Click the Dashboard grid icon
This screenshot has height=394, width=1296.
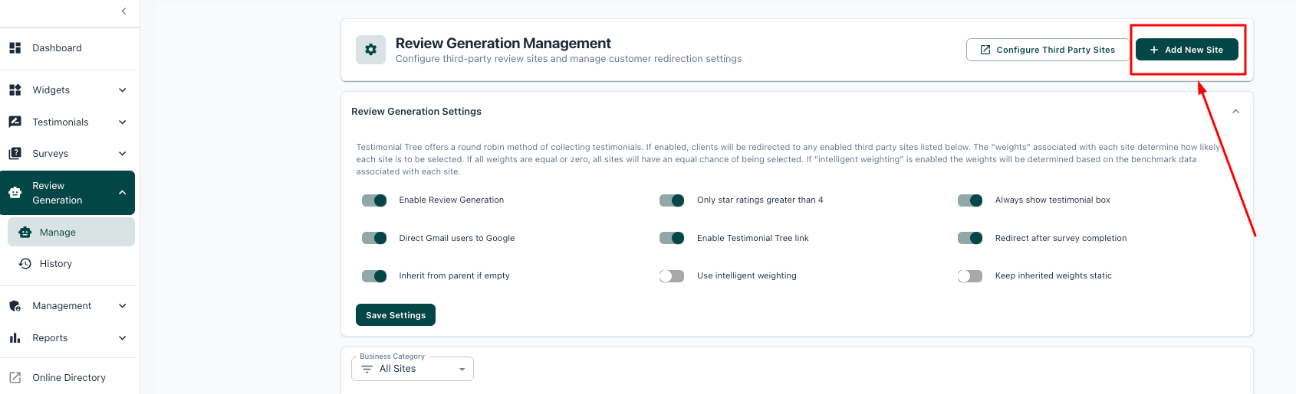click(15, 48)
